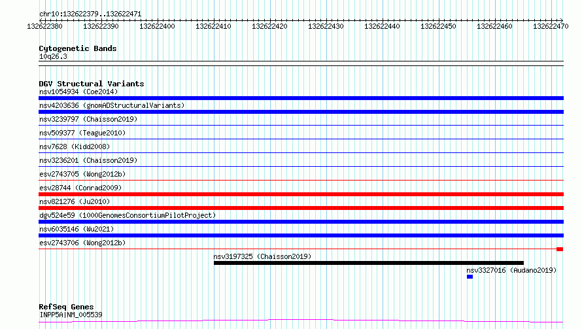
Task: Select the Cytogenetic Bands track title
Action: tap(78, 48)
